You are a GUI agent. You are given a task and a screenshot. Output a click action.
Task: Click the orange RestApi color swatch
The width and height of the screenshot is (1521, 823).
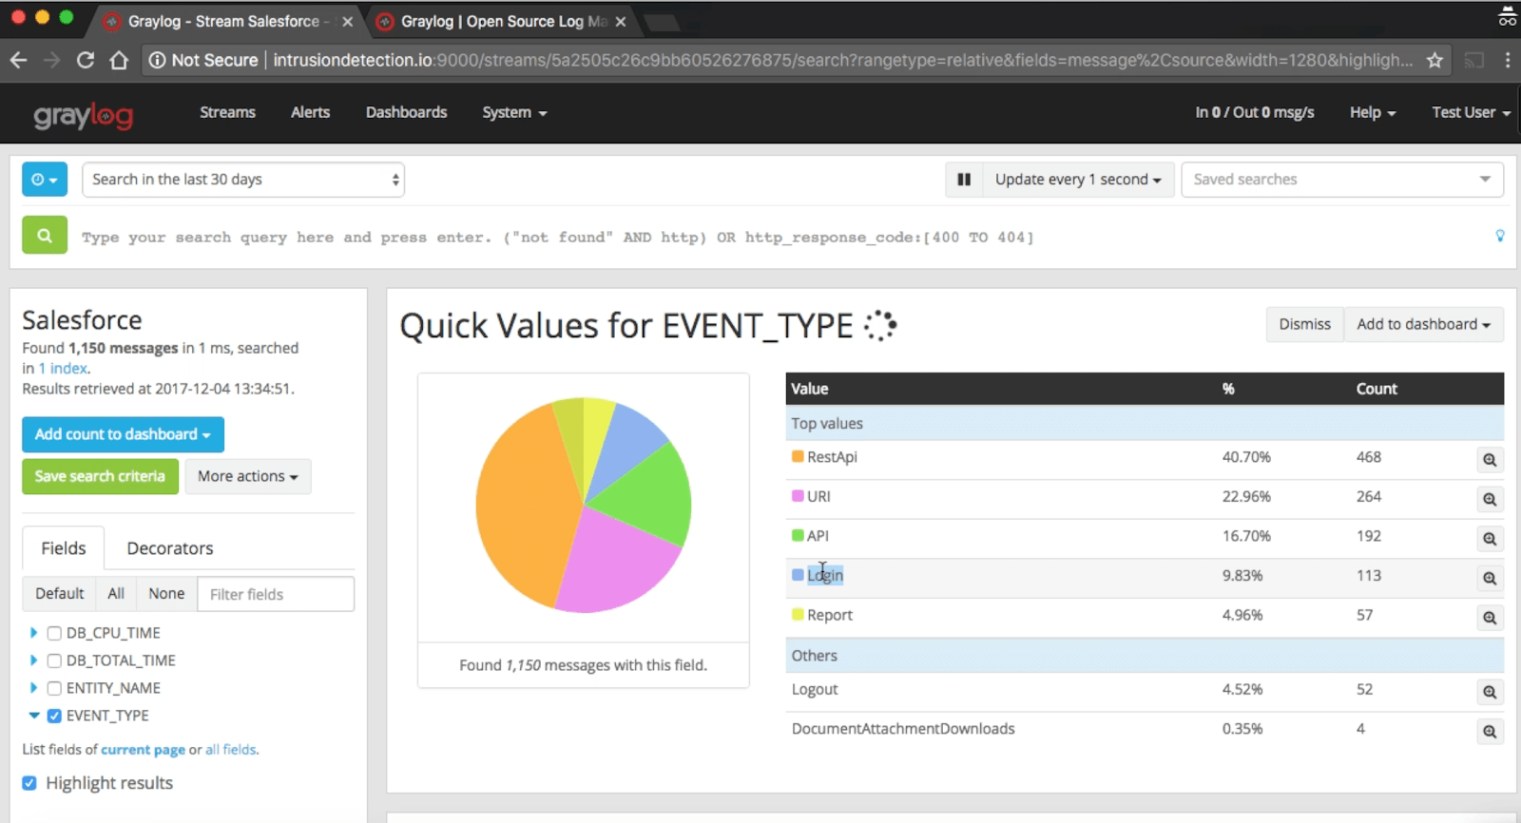[798, 456]
